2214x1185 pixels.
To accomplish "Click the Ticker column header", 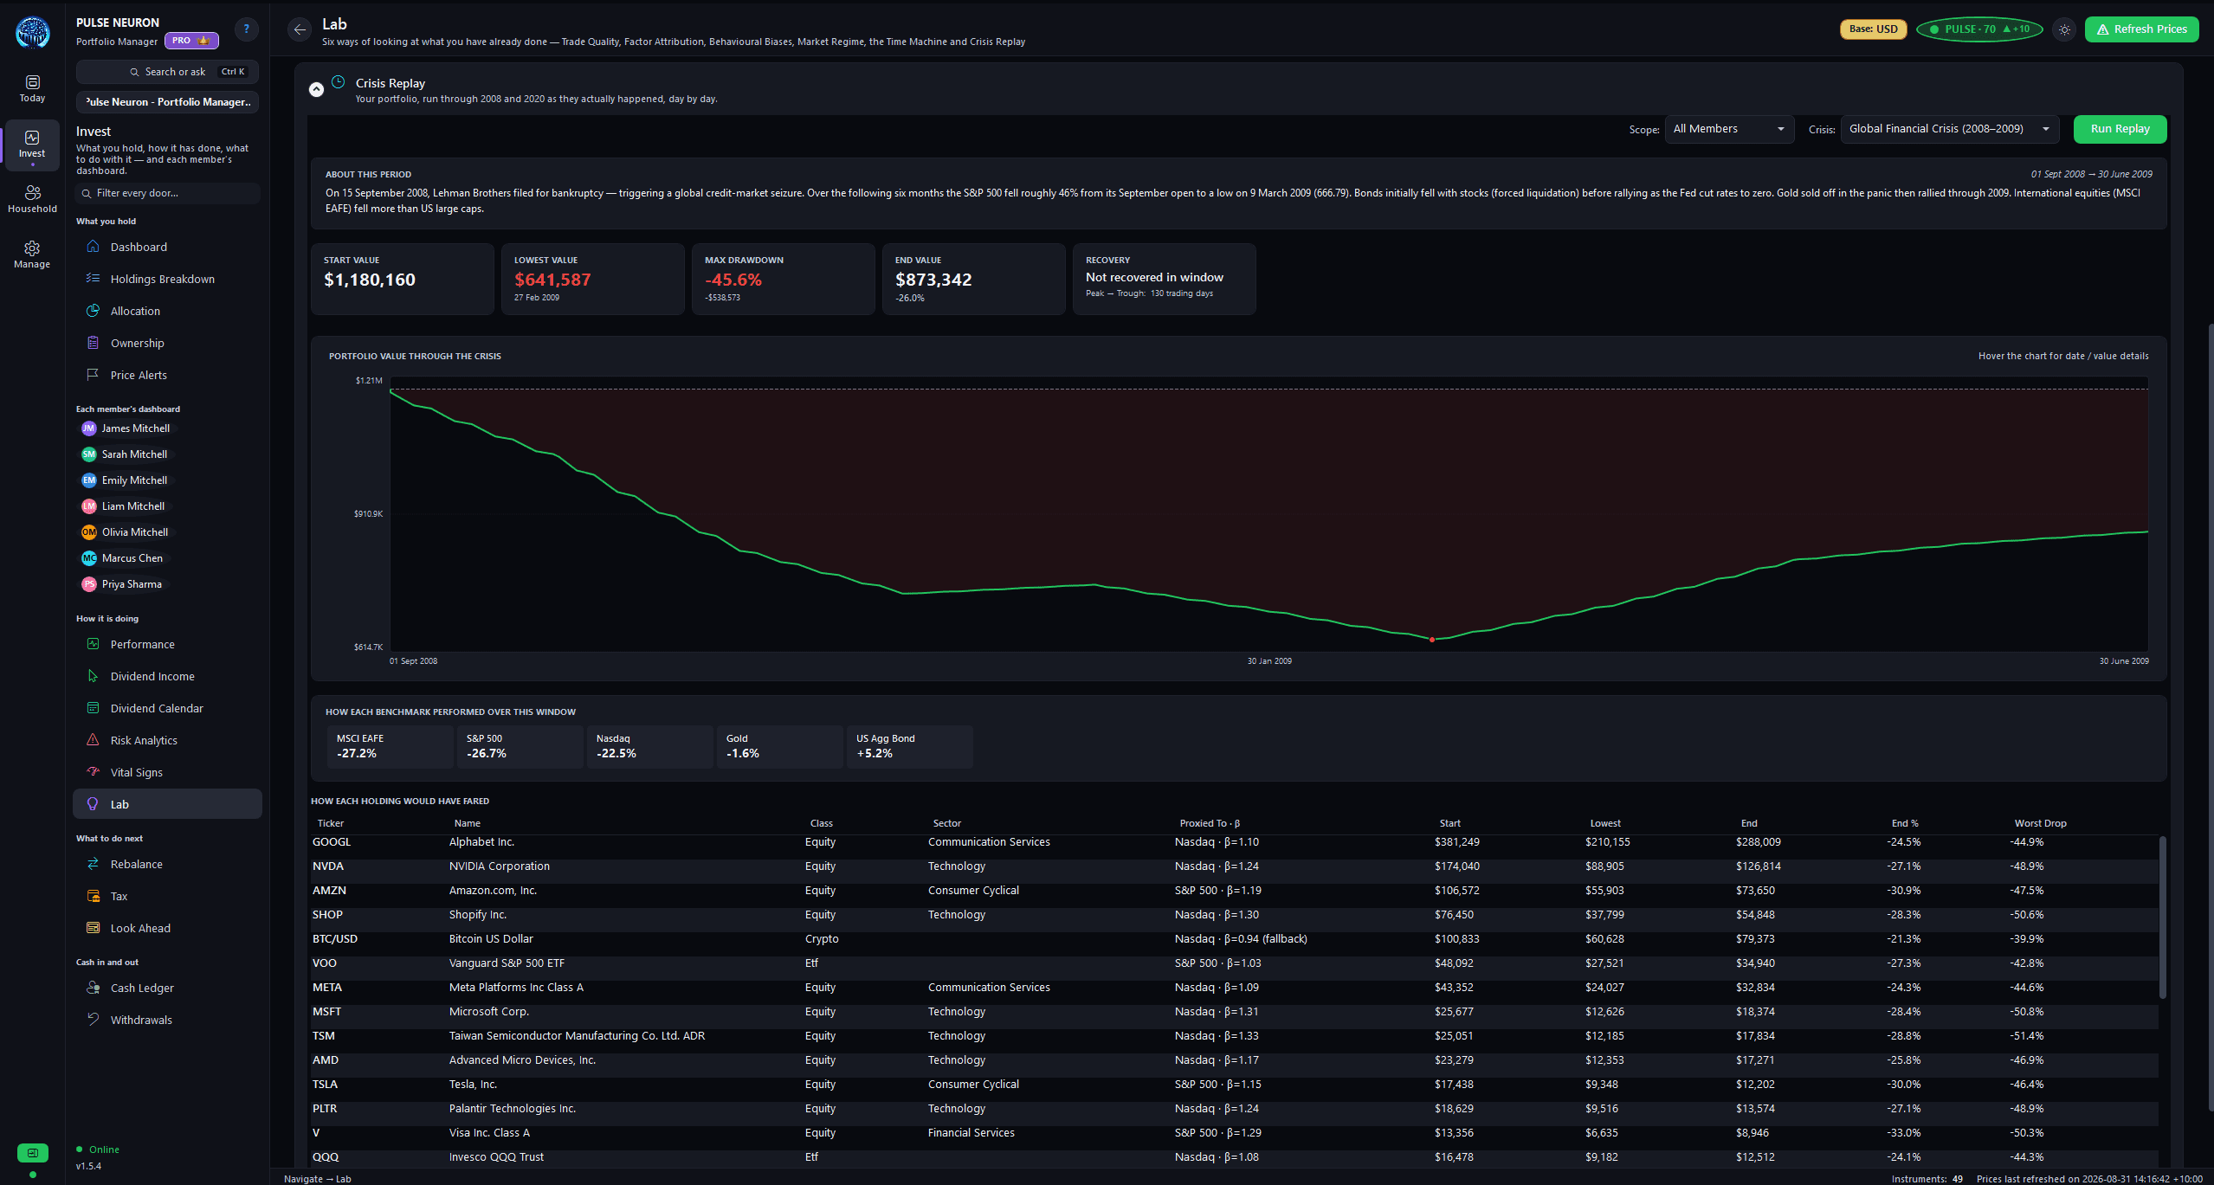I will pyautogui.click(x=331, y=823).
